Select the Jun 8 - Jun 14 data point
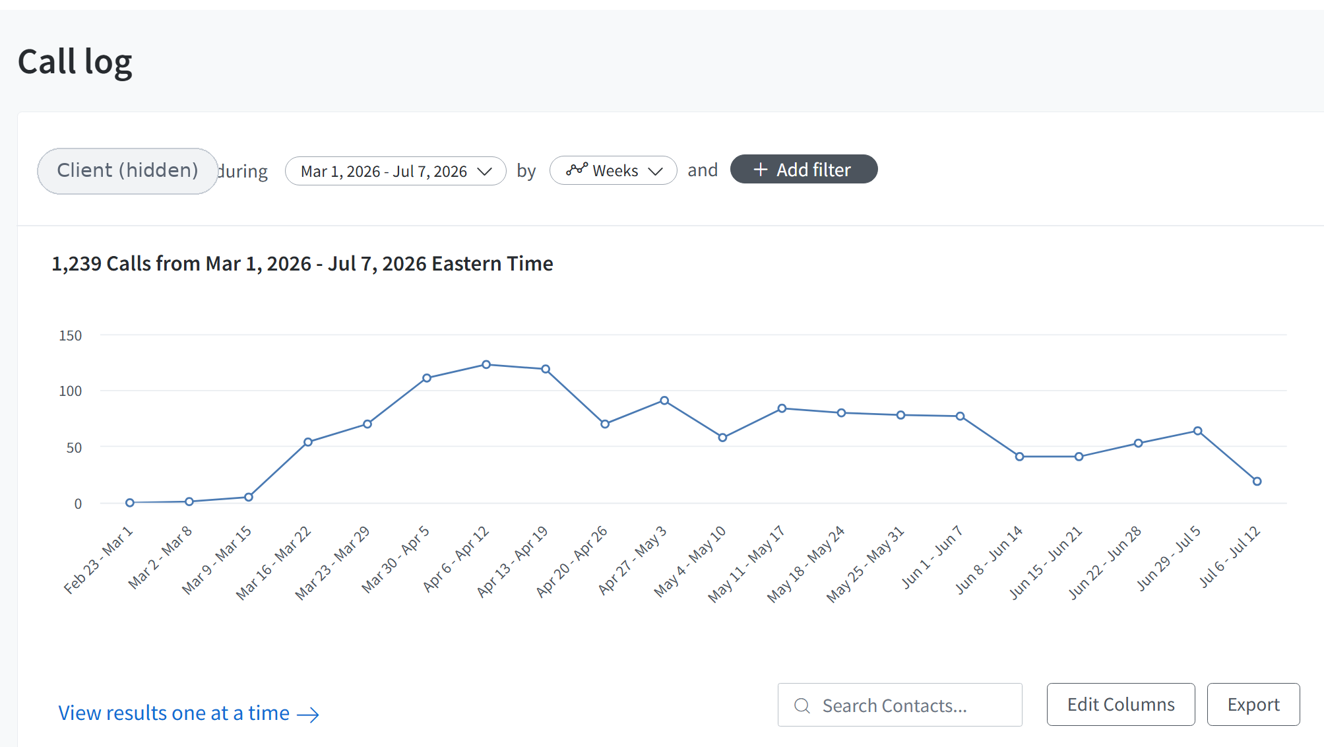The width and height of the screenshot is (1324, 747). click(1019, 457)
